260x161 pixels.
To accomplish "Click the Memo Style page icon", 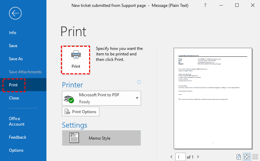I will coord(74,138).
